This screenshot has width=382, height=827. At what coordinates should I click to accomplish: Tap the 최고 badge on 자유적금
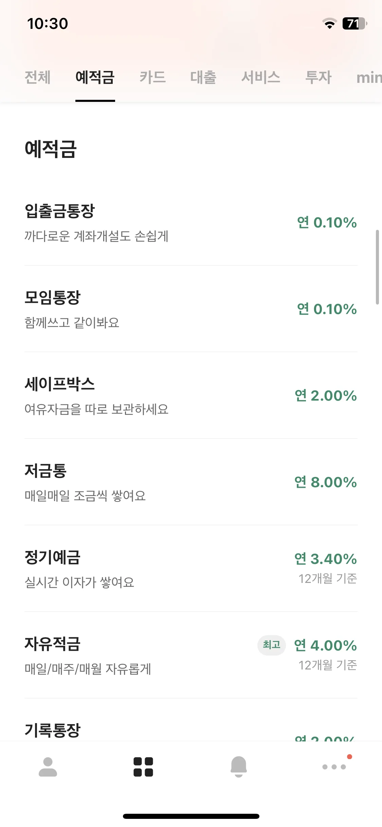tap(271, 645)
